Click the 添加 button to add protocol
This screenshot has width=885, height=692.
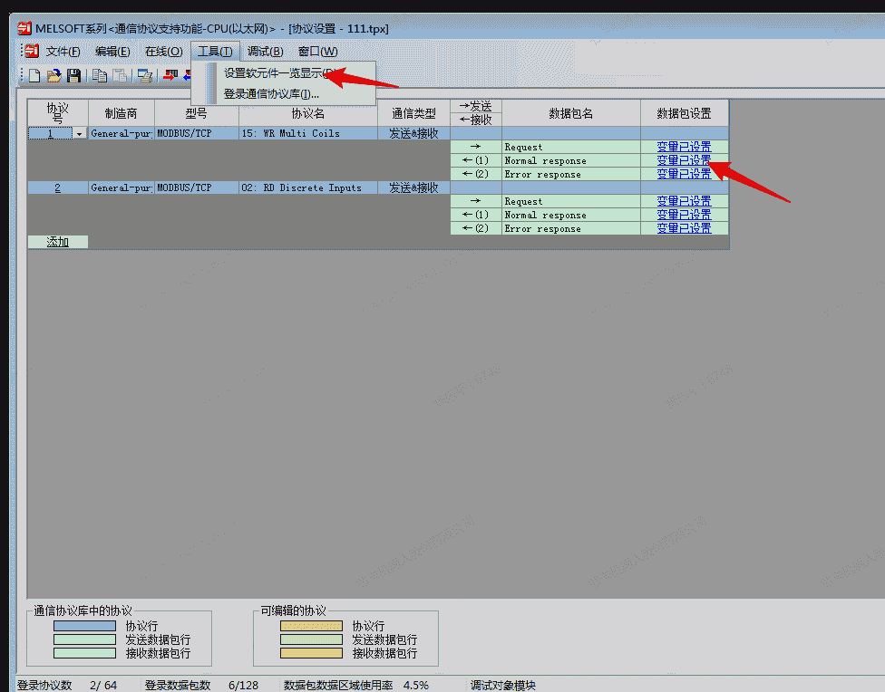point(58,242)
